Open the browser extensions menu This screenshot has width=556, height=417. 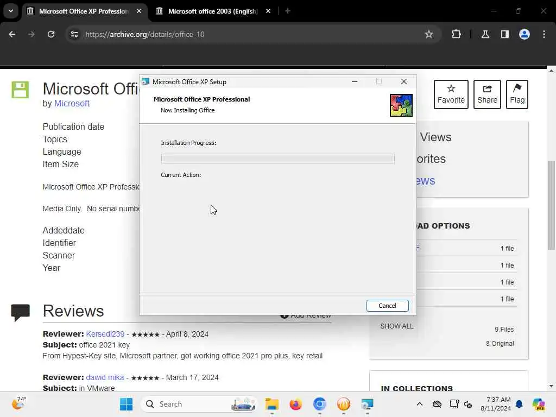tap(456, 34)
